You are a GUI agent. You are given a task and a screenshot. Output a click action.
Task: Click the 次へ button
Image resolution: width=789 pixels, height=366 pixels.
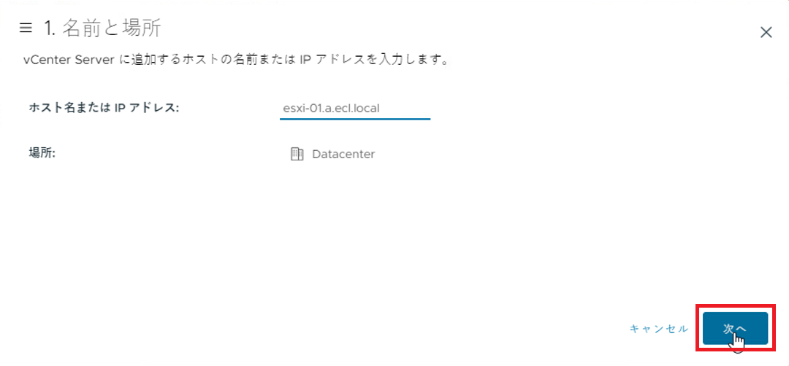pos(735,328)
